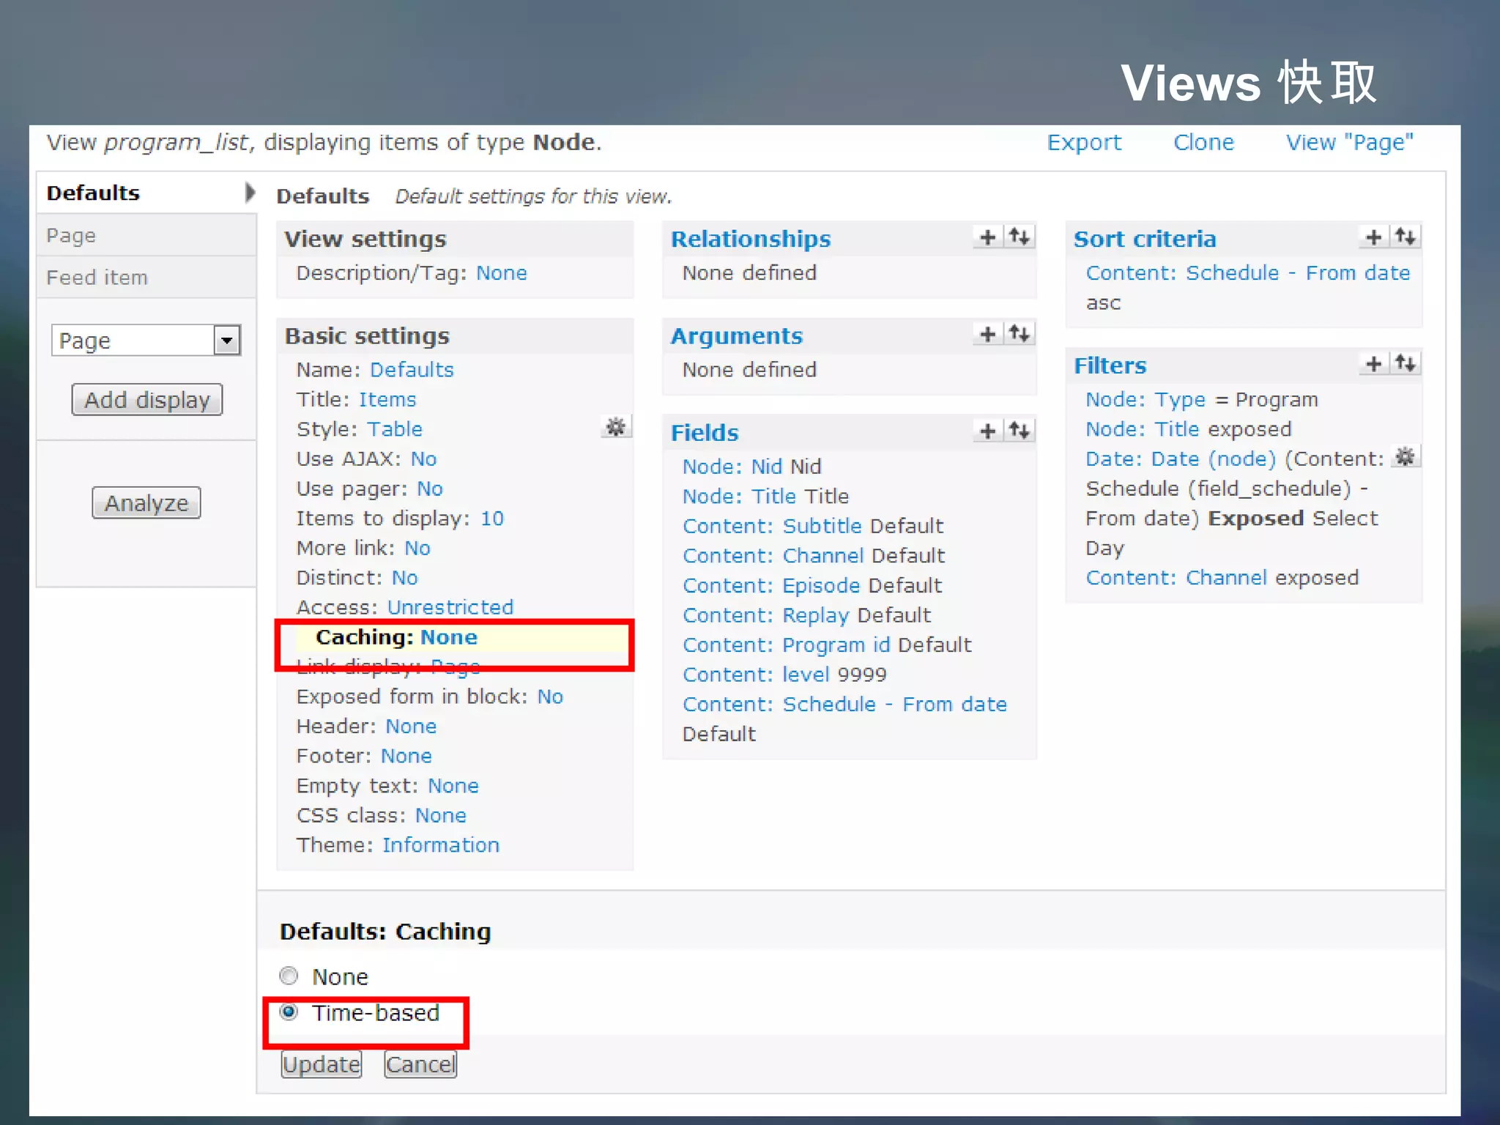Add a field using Fields plus icon
Screen dimensions: 1500x1125
pyautogui.click(x=987, y=431)
